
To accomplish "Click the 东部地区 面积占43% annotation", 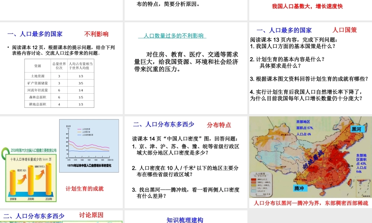I will pos(361,164).
